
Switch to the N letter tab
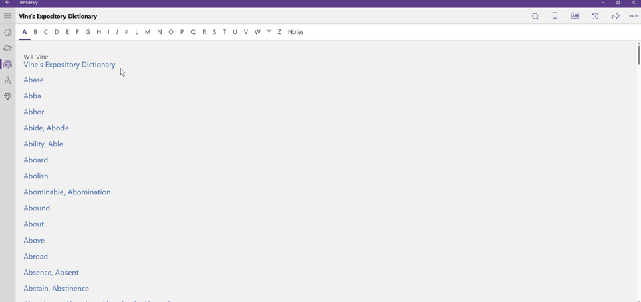[x=160, y=32]
